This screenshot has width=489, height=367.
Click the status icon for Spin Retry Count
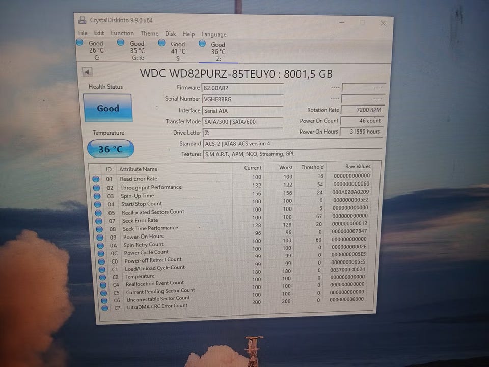click(100, 245)
